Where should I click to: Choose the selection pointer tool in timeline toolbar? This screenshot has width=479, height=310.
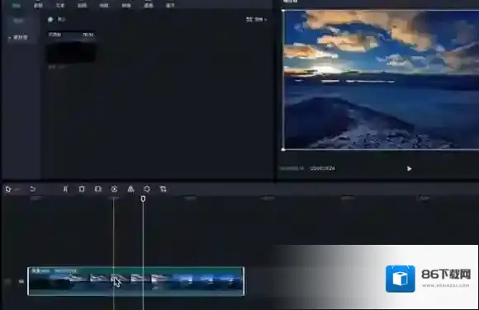[x=8, y=190]
